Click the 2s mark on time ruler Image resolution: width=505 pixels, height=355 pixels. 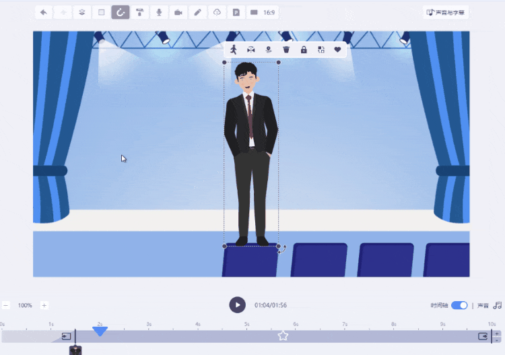[100, 324]
